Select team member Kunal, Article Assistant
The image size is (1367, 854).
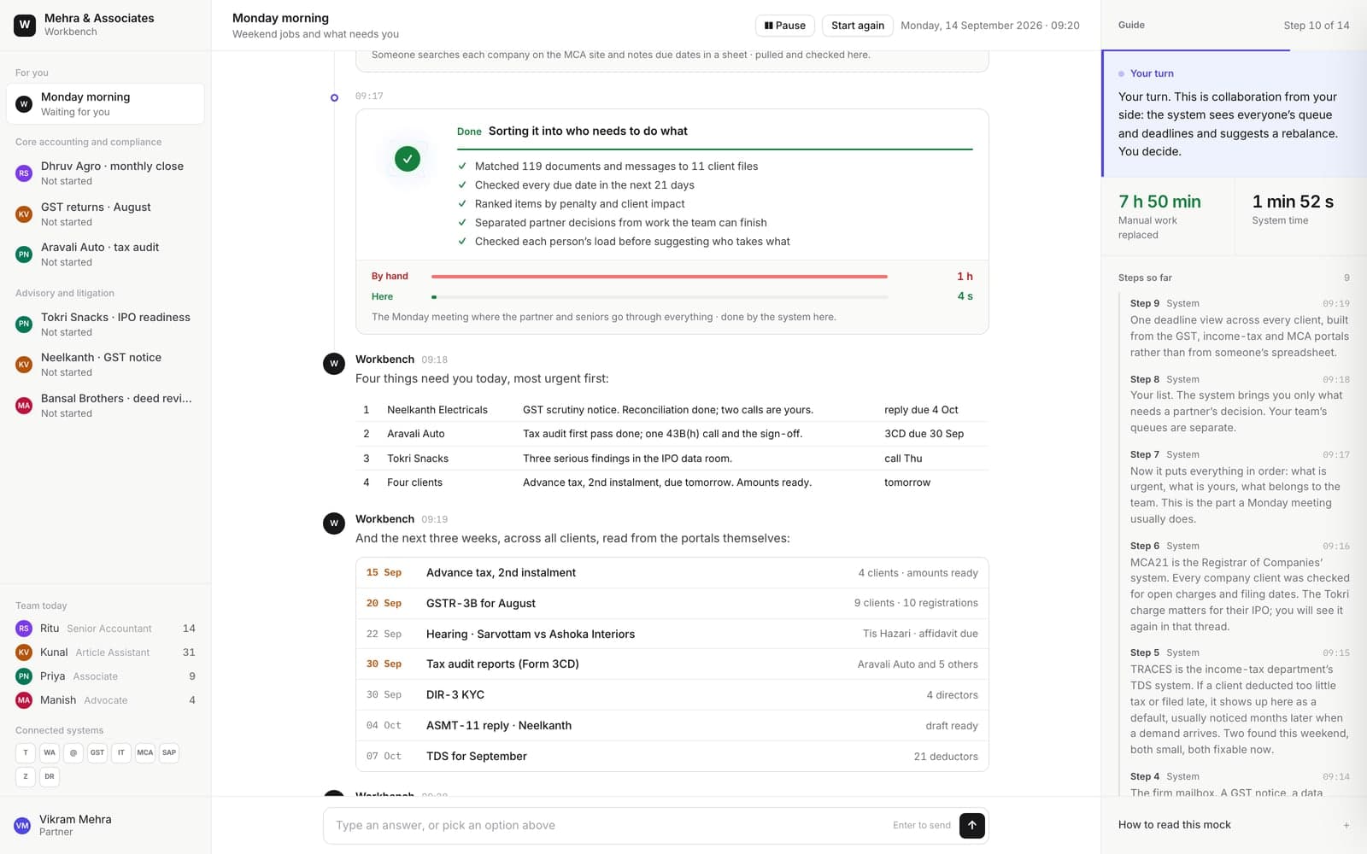point(105,652)
